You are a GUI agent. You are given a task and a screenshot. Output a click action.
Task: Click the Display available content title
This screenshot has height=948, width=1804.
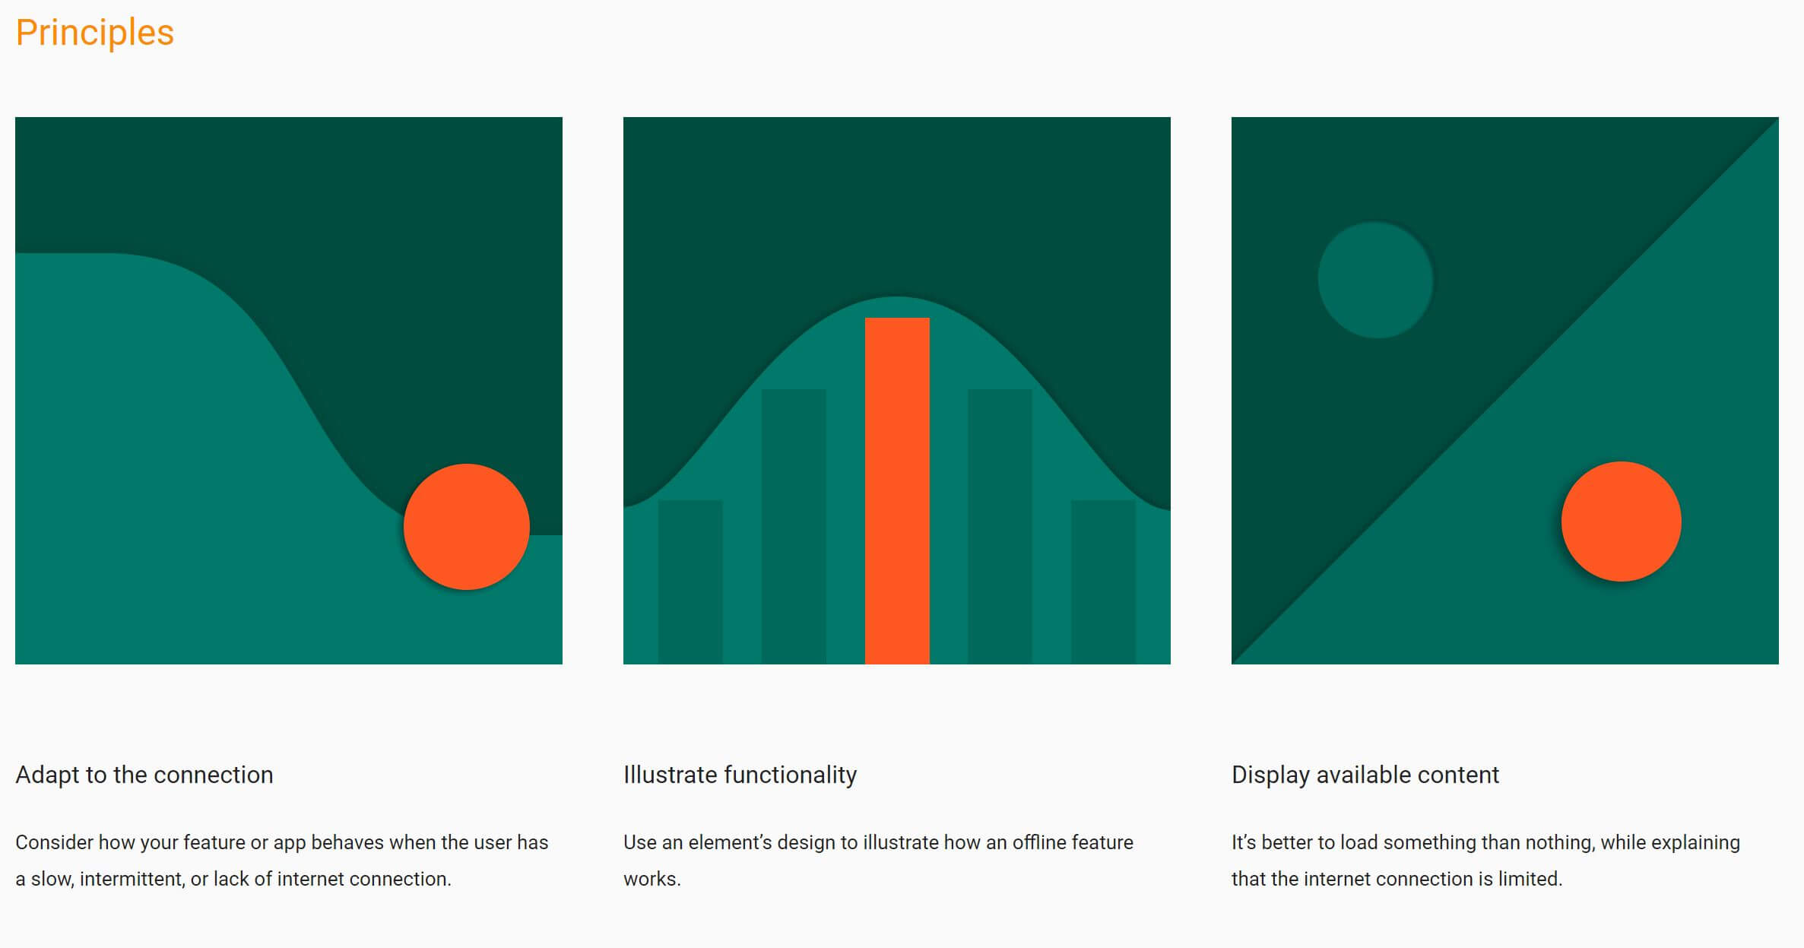tap(1365, 775)
